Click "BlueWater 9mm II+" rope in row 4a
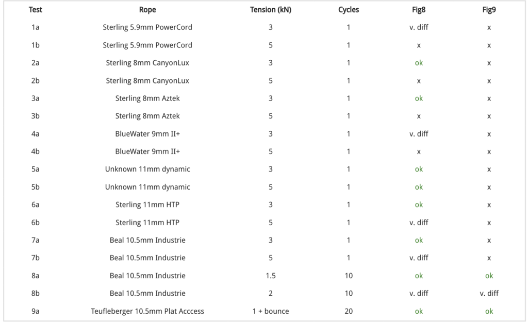This screenshot has height=323, width=528. [x=147, y=134]
